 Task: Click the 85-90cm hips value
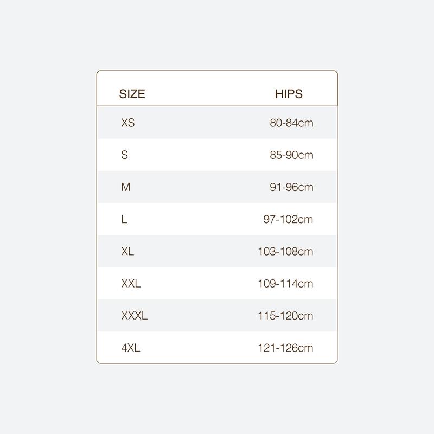[291, 155]
